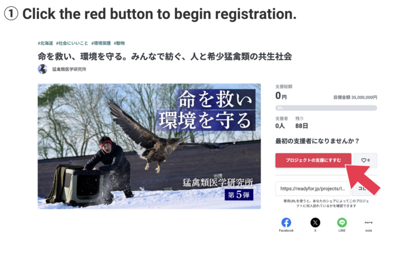Click the Facebook share icon

coord(286,223)
